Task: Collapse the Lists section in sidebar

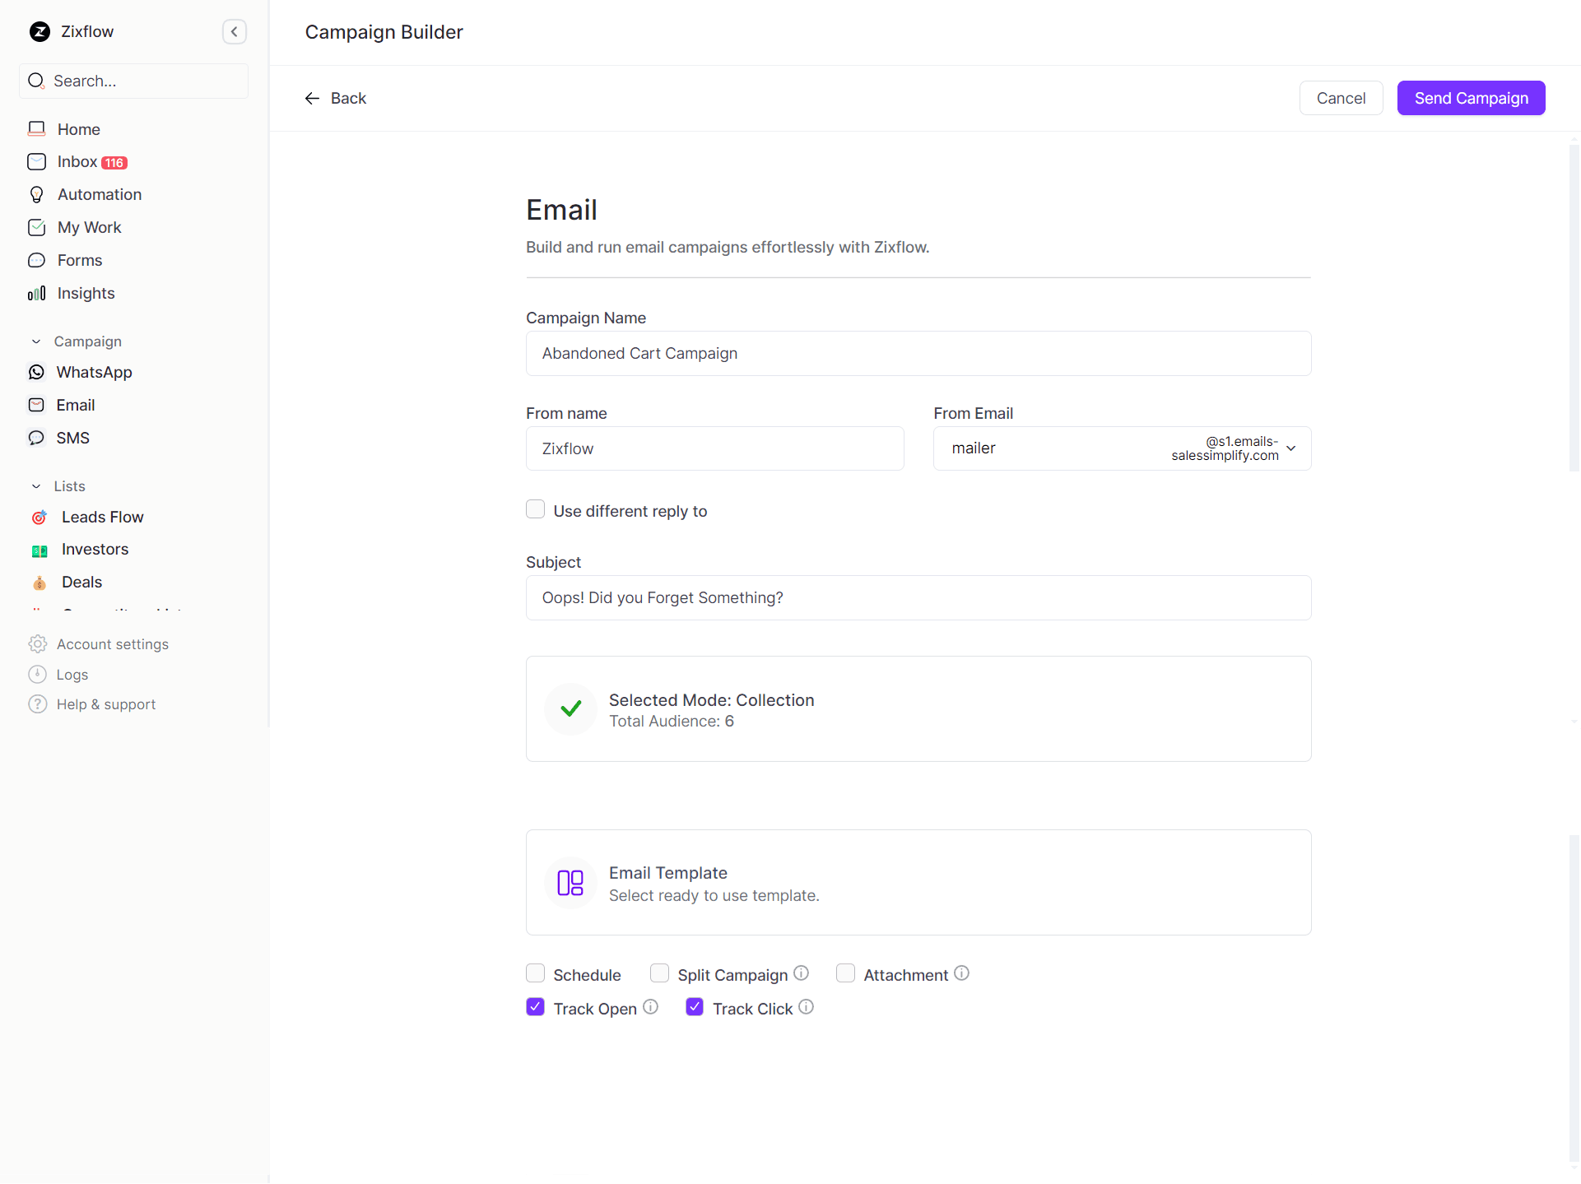Action: pos(36,486)
